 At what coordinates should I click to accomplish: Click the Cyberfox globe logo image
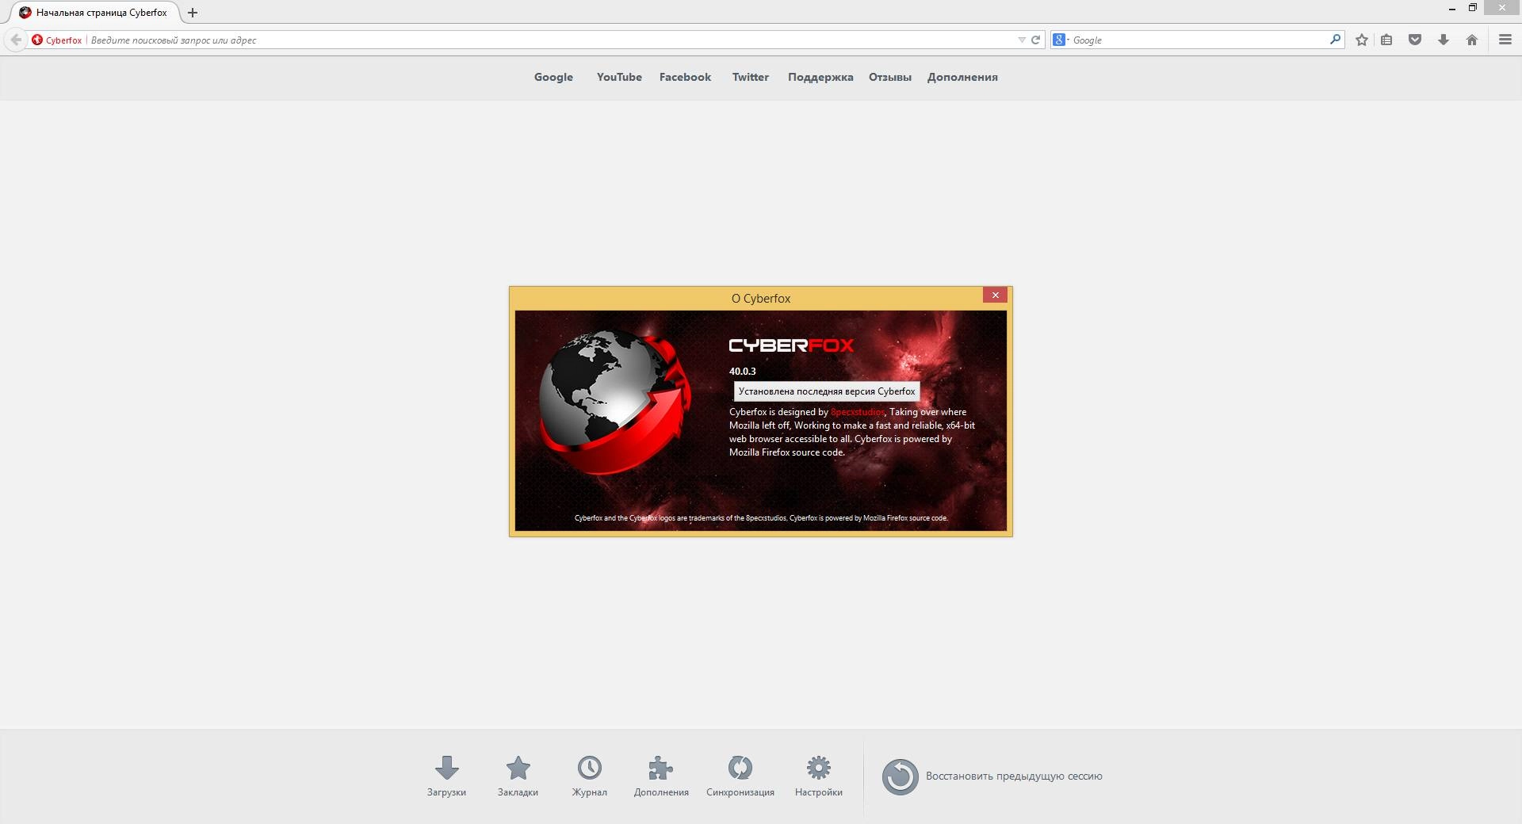(614, 402)
